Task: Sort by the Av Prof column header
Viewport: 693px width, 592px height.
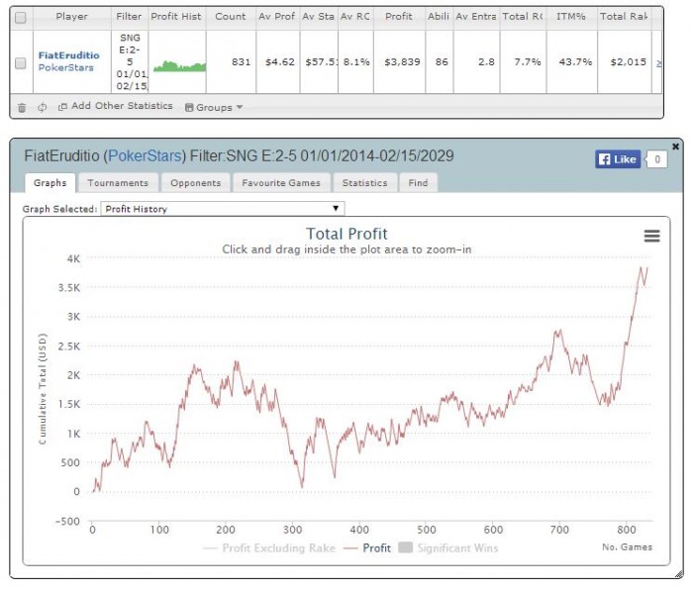Action: pos(277,17)
